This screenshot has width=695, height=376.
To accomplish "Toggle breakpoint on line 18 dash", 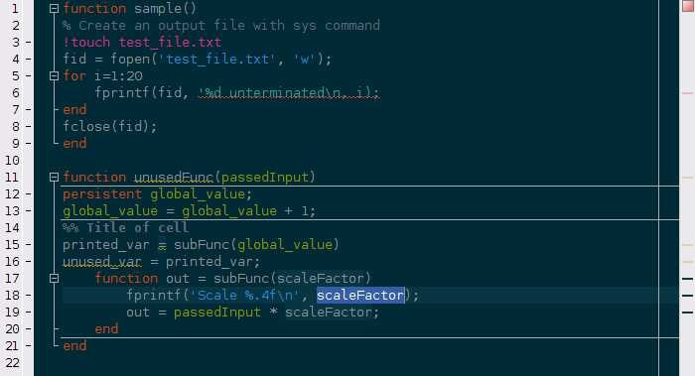I will (29, 296).
